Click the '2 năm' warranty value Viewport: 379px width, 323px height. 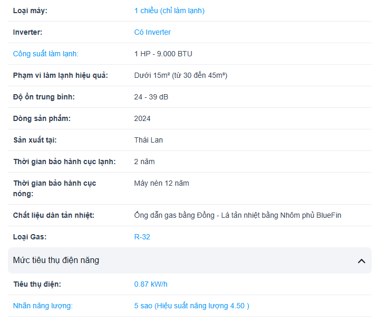coord(144,161)
